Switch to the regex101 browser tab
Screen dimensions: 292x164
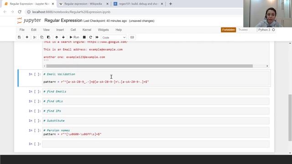tap(138, 4)
